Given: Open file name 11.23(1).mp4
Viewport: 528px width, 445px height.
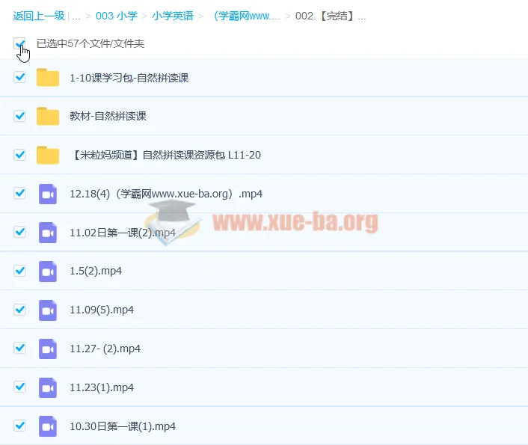Looking at the screenshot, I should [x=101, y=387].
